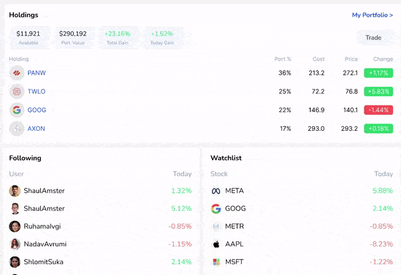Click the avatar of ShaulAmster with 1.32%

click(15, 191)
